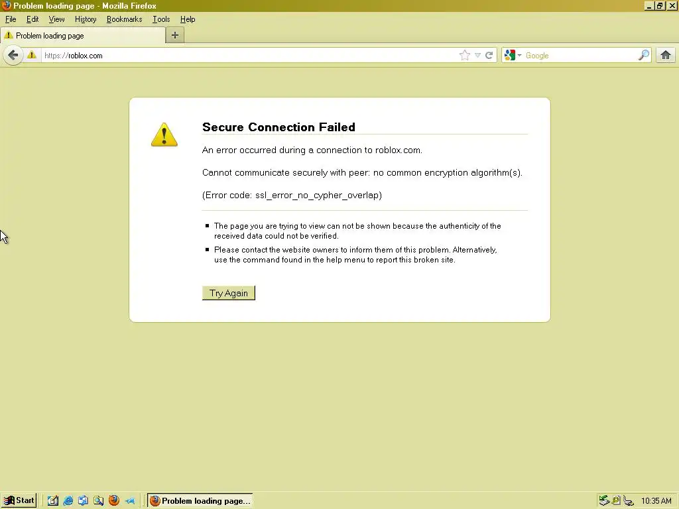Image resolution: width=679 pixels, height=509 pixels.
Task: Click 'Cannot communicate securely with peer' text
Action: (362, 173)
